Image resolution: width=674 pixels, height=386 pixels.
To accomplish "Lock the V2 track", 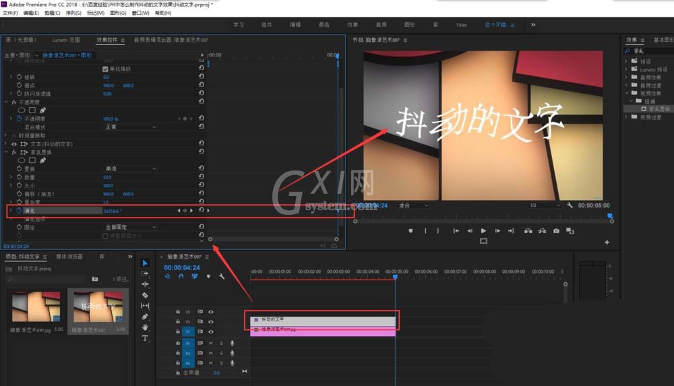I will pyautogui.click(x=177, y=321).
